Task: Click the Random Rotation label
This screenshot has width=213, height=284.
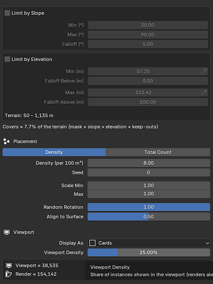Action: pyautogui.click(x=64, y=207)
